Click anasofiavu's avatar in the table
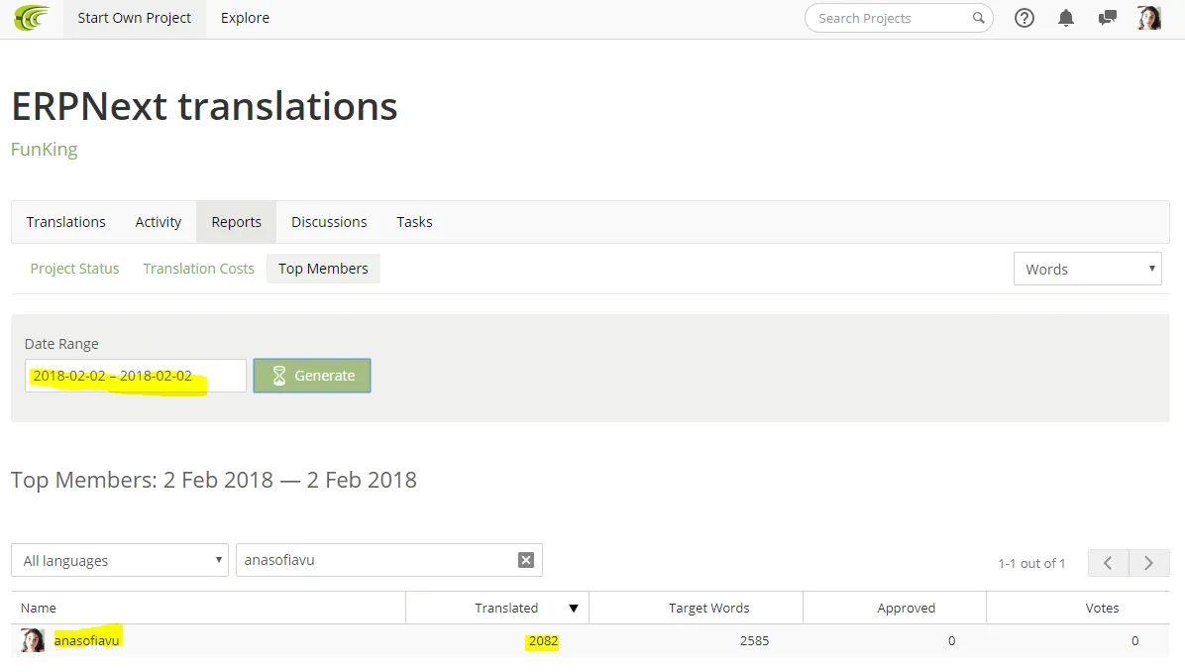 33,640
